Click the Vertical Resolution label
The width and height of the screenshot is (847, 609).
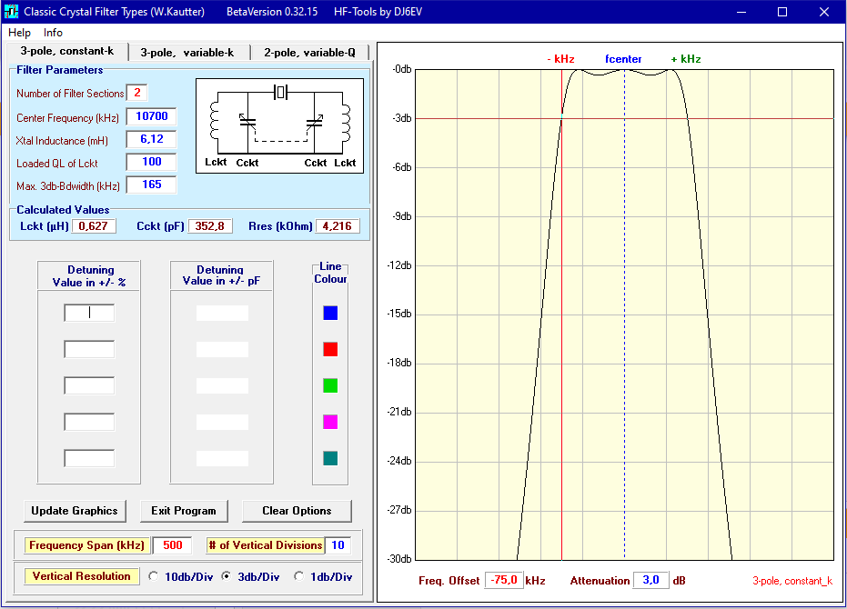[82, 576]
